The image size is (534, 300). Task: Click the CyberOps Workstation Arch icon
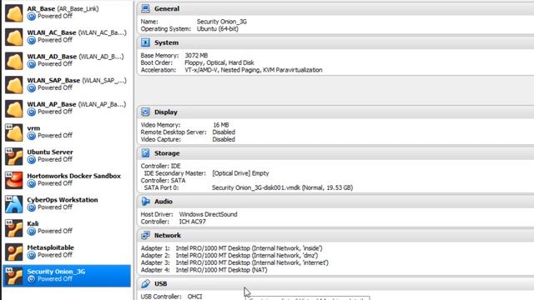[14, 204]
